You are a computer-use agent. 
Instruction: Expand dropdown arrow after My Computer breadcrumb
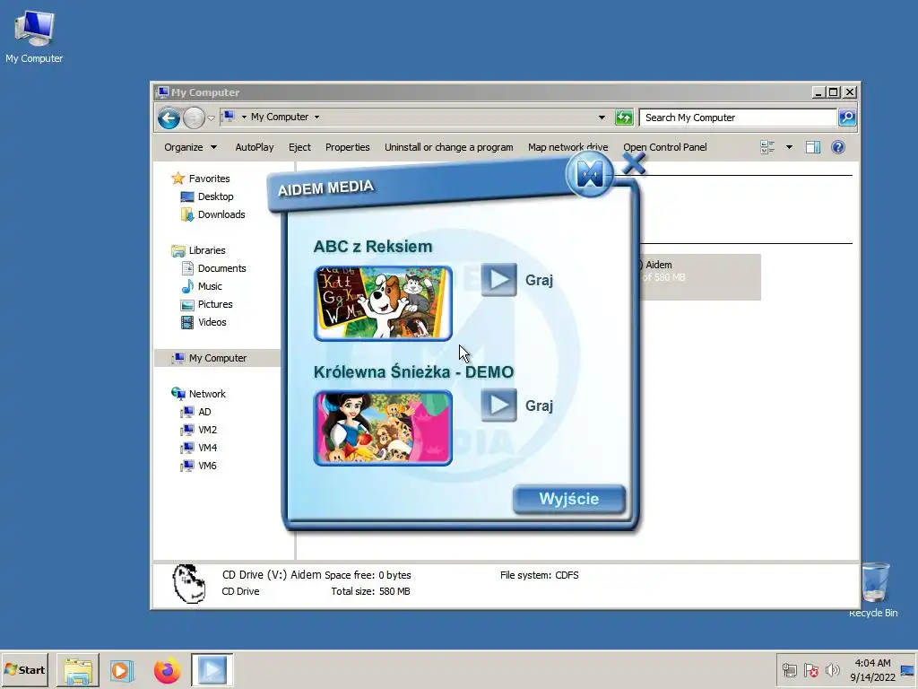(x=316, y=118)
